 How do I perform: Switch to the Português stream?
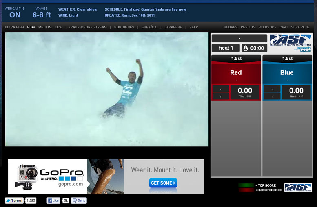pyautogui.click(x=124, y=27)
